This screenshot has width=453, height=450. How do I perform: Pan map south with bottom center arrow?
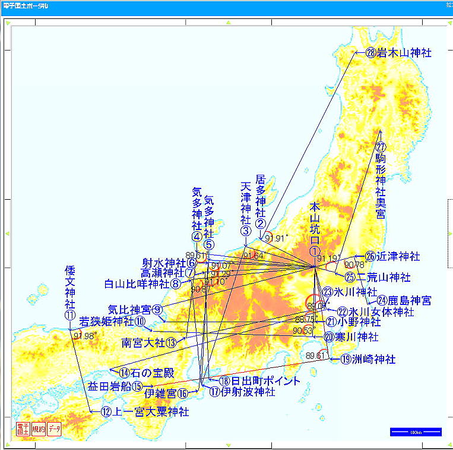pos(228,445)
